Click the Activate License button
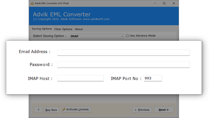This screenshot has width=210, height=118. click(76, 109)
